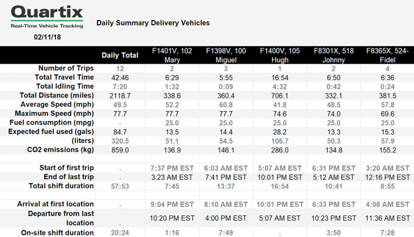Click Mary's start of first trip time

click(x=172, y=168)
